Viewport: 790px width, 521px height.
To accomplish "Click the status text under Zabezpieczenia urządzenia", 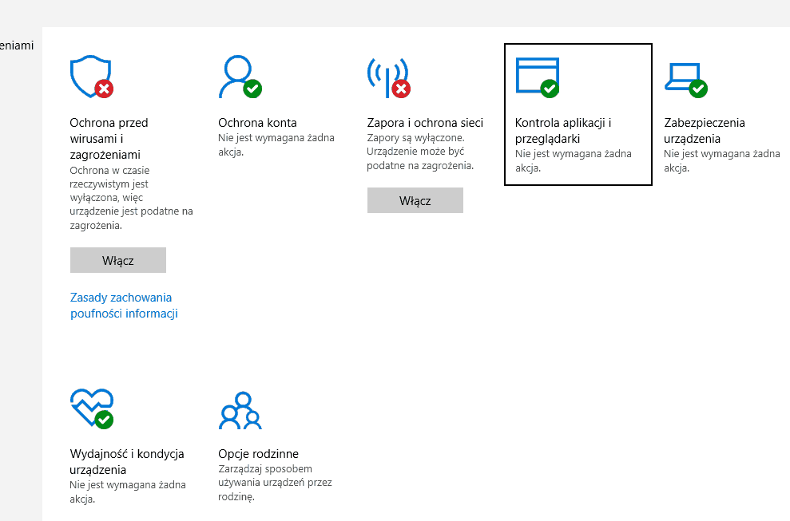I will click(x=722, y=160).
